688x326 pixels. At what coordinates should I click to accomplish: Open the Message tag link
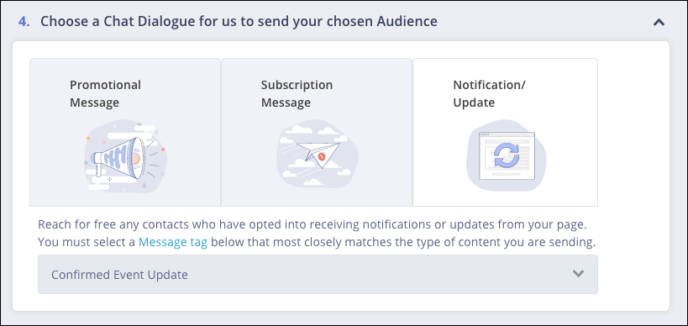173,243
